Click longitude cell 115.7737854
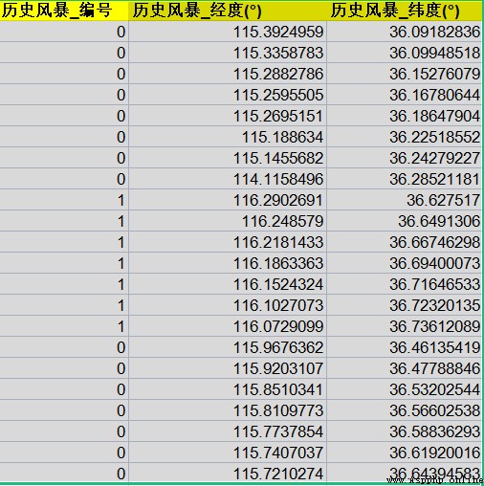This screenshot has height=486, width=484. point(228,431)
